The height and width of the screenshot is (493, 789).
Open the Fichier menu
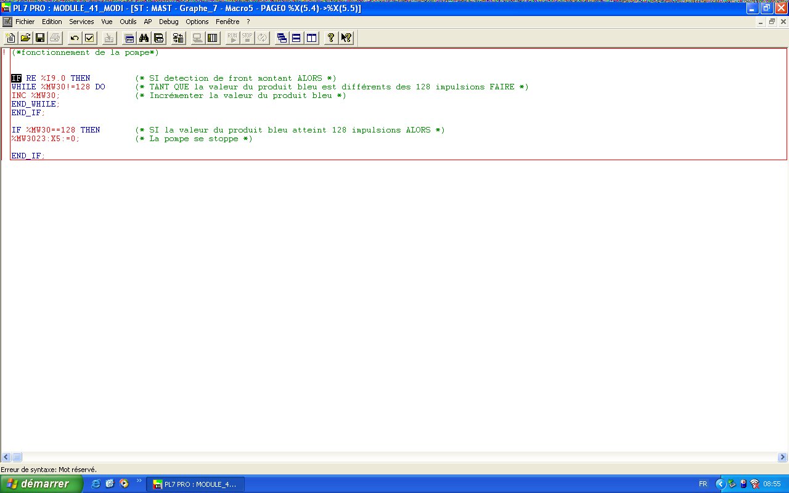(25, 22)
